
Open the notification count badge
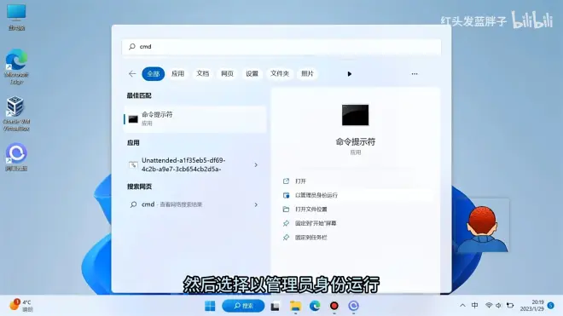[551, 306]
